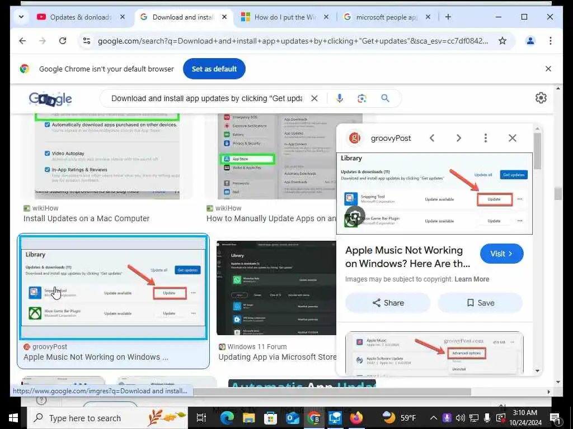Select the groovyPost Library thumbnail result
The width and height of the screenshot is (573, 429).
(x=113, y=287)
